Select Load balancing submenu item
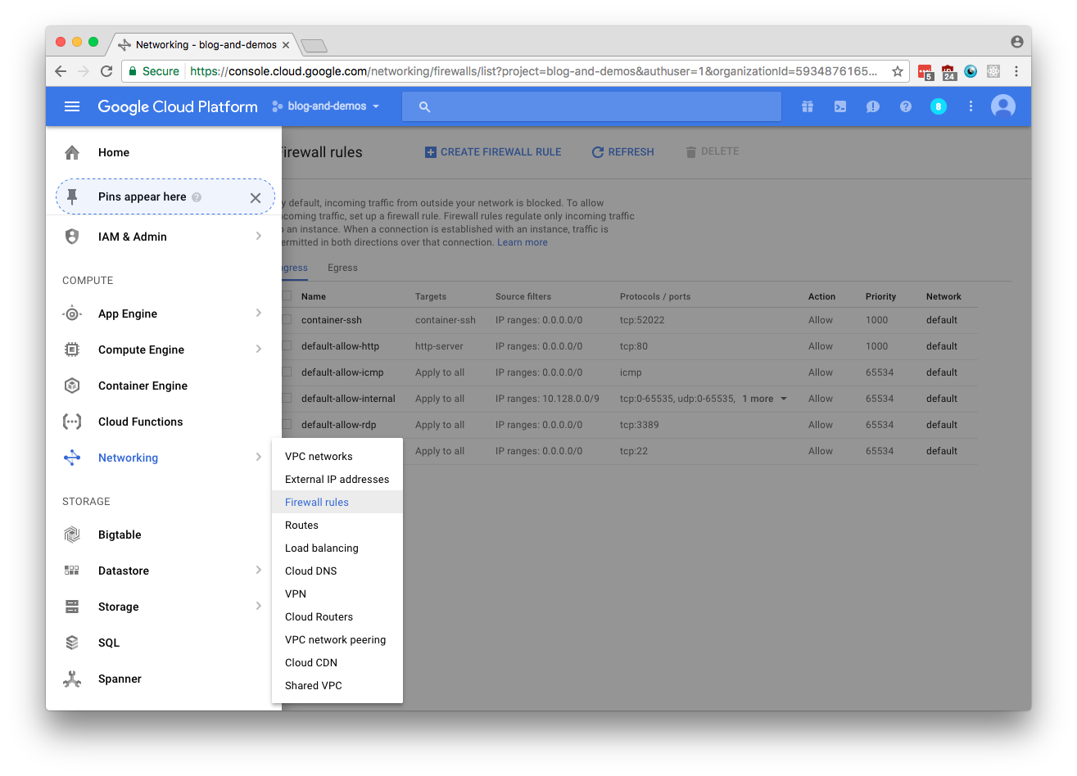This screenshot has width=1077, height=776. (x=337, y=548)
